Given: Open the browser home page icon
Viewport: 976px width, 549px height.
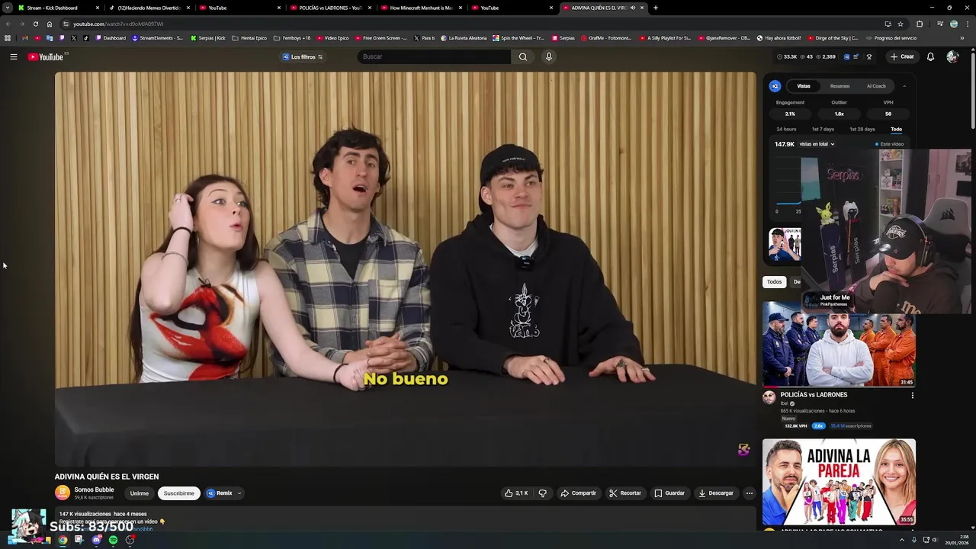Looking at the screenshot, I should click(x=50, y=24).
